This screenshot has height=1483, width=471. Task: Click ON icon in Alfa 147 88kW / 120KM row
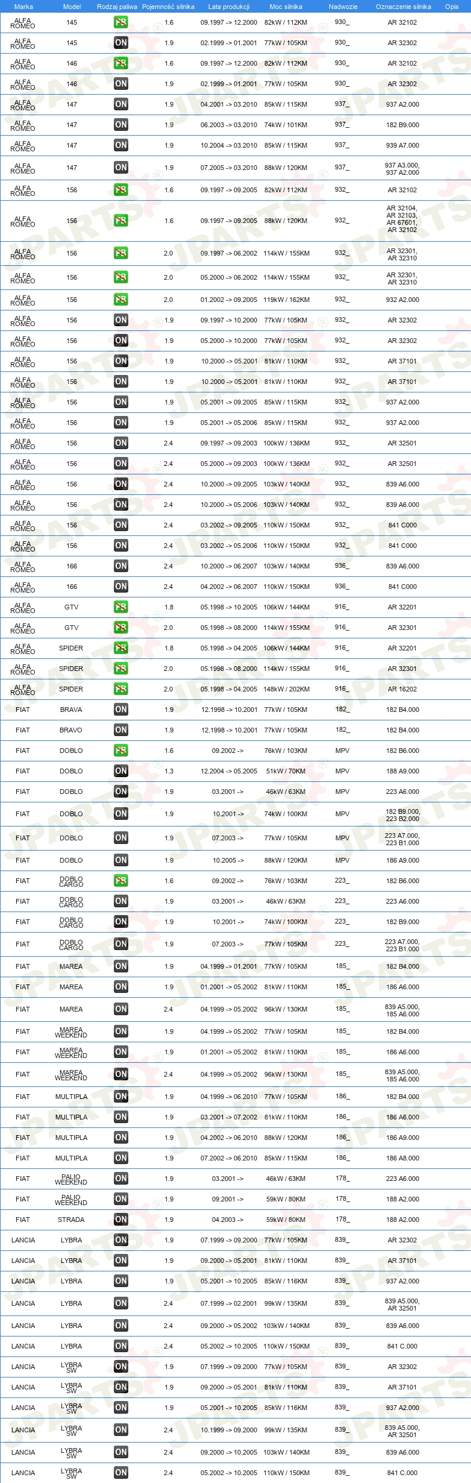[x=121, y=168]
